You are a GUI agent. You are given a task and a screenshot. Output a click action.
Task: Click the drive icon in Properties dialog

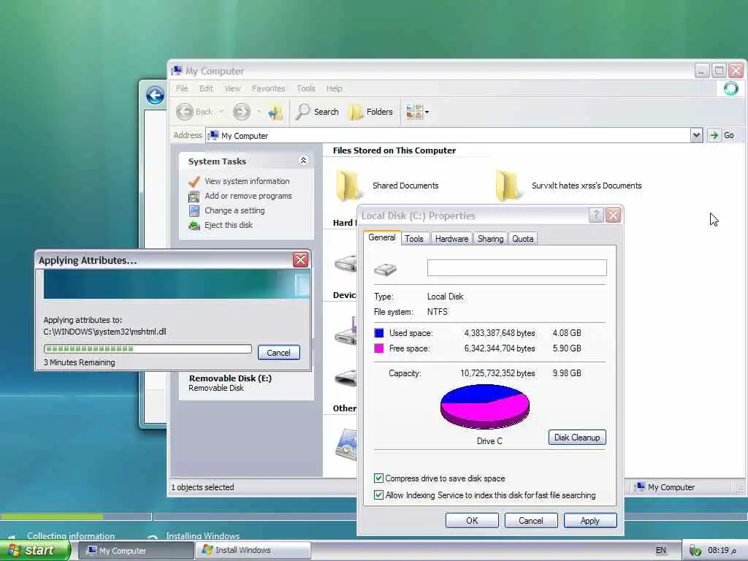coord(386,270)
